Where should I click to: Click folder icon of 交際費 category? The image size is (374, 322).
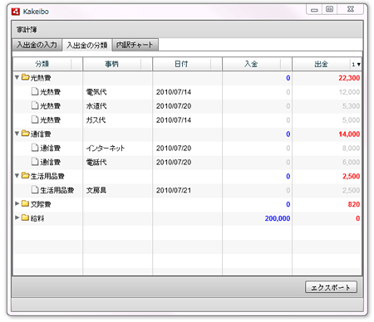coord(26,203)
